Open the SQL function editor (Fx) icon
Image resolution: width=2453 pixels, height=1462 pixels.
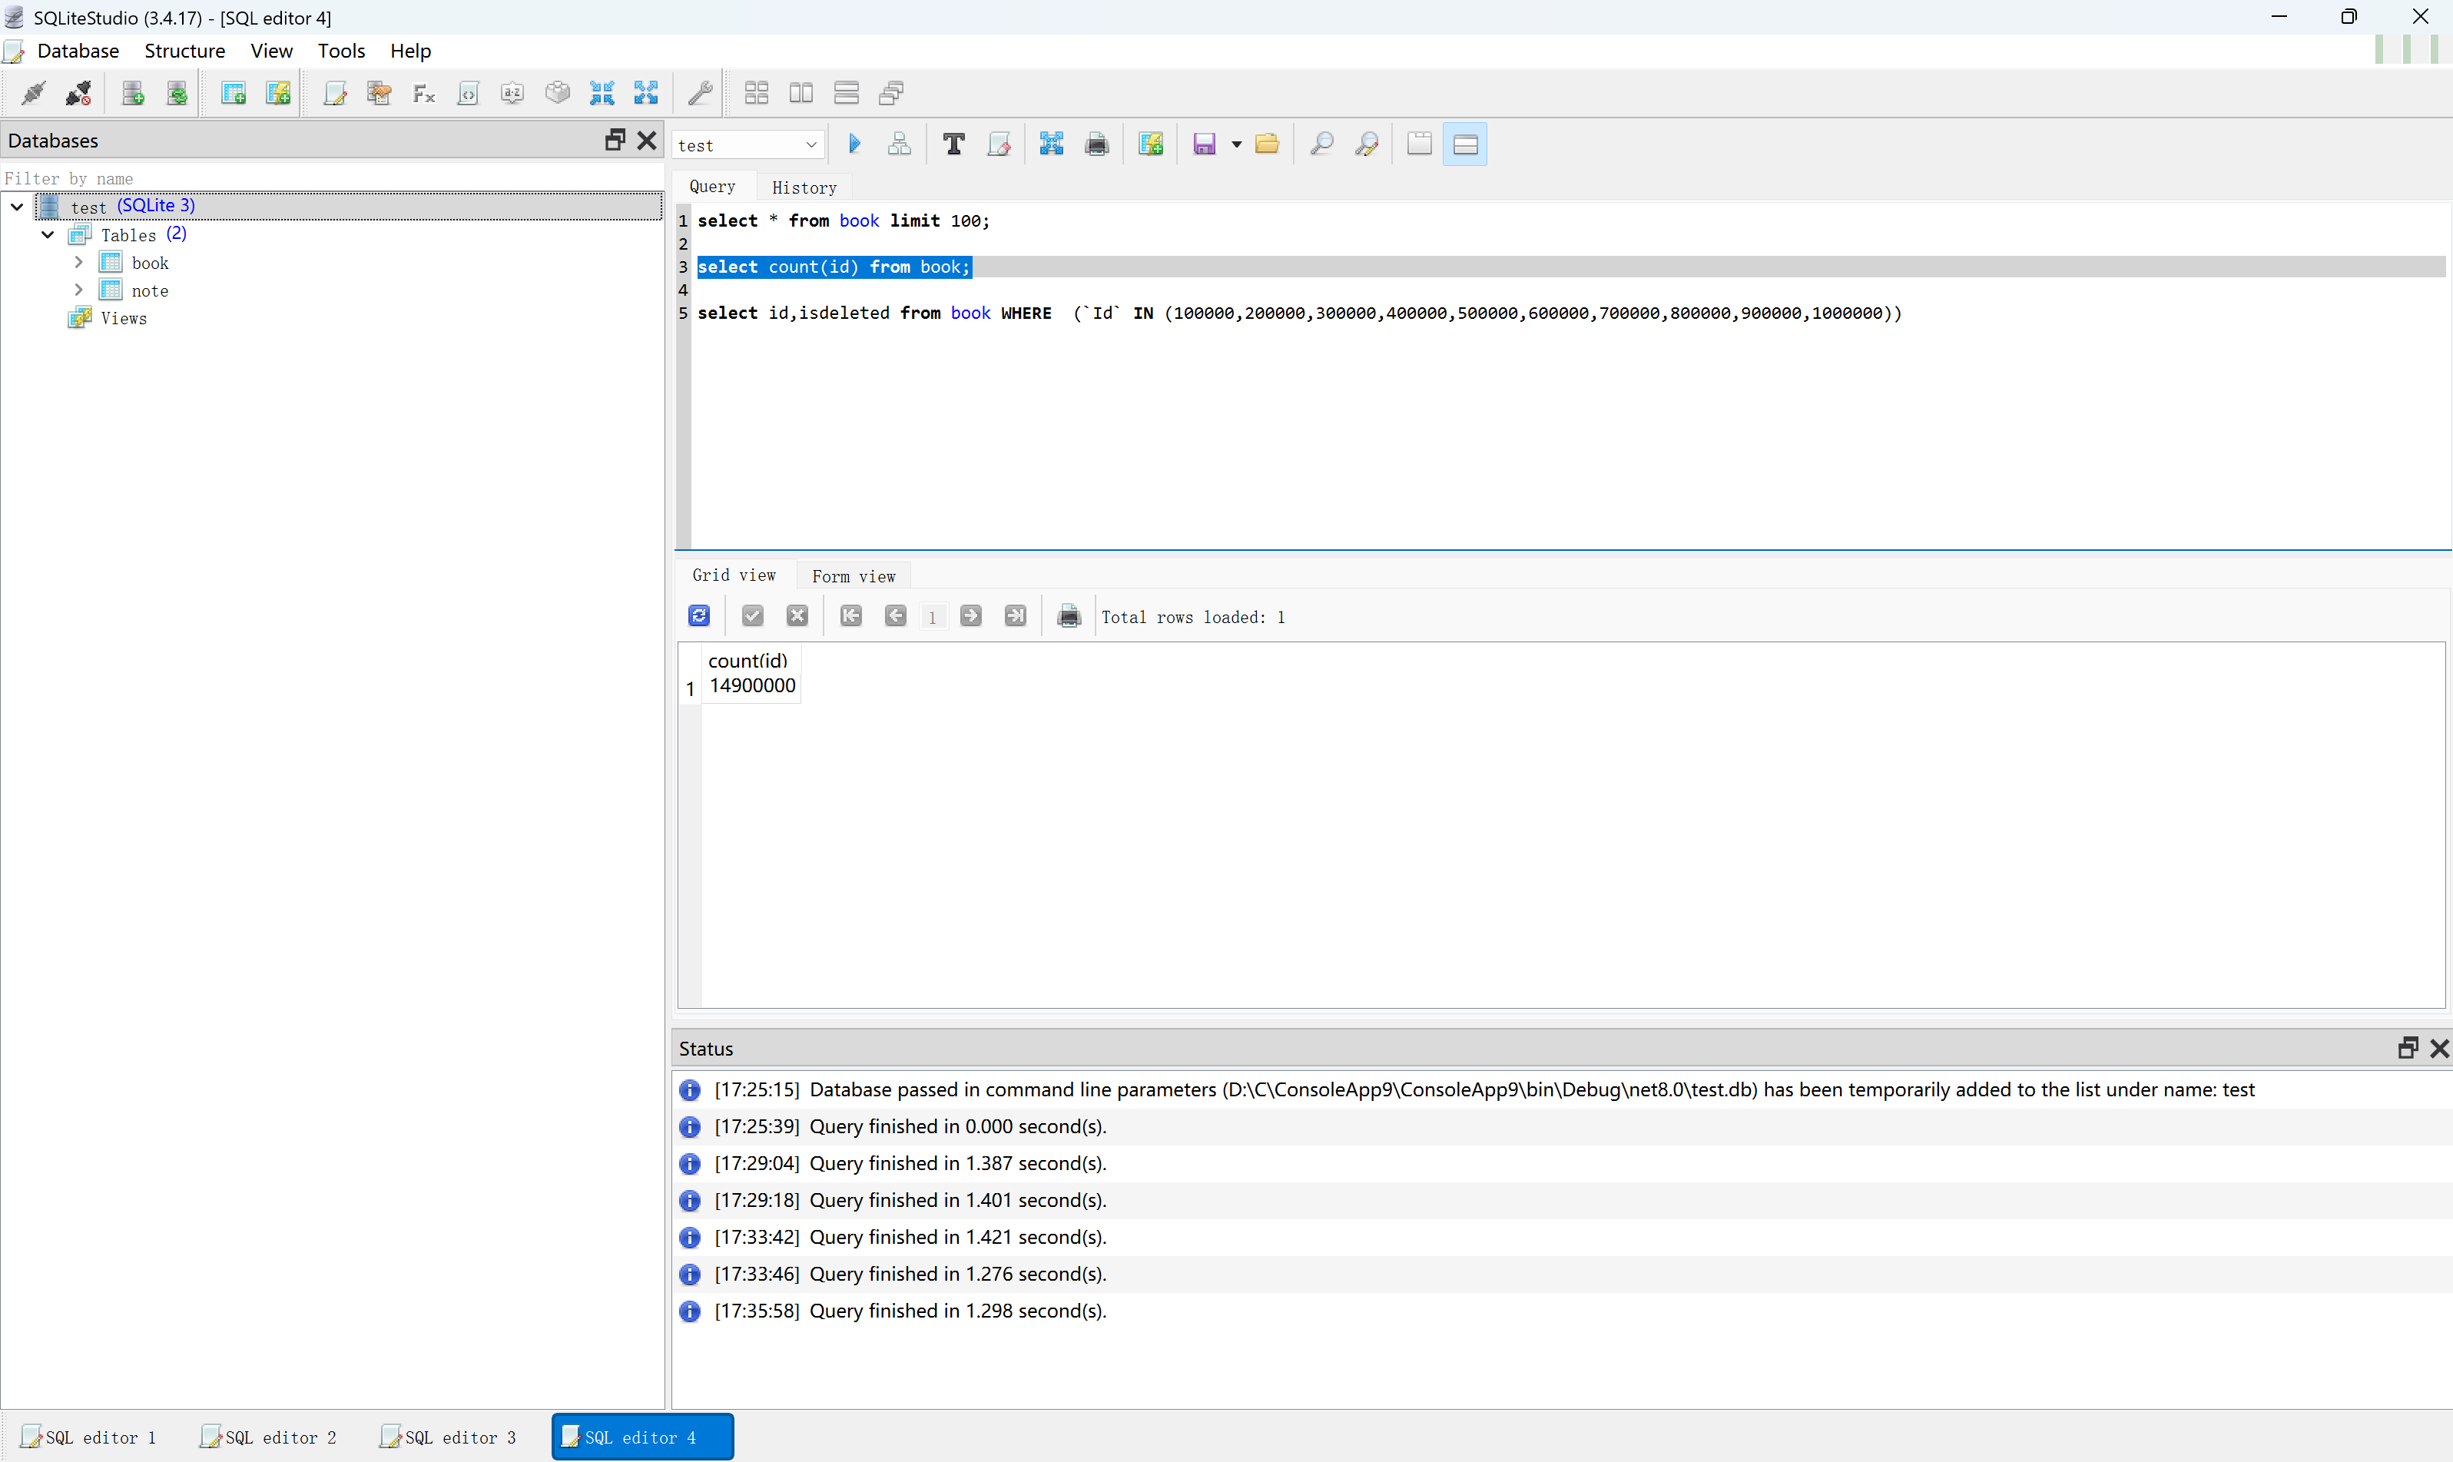[423, 94]
